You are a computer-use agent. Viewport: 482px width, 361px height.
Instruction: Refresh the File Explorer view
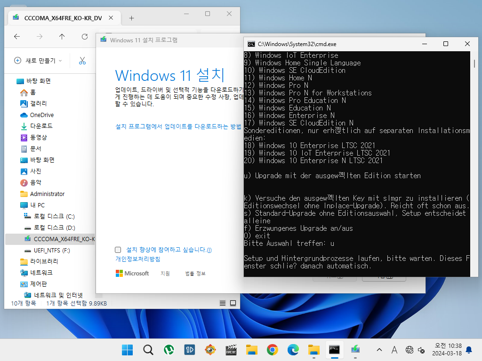coord(85,37)
